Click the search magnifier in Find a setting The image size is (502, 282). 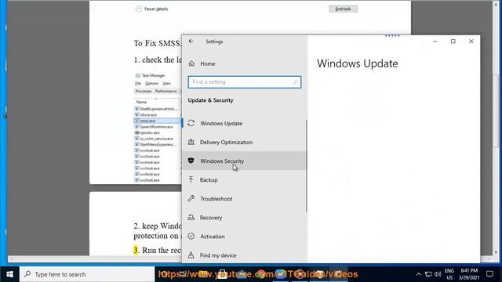click(x=296, y=82)
